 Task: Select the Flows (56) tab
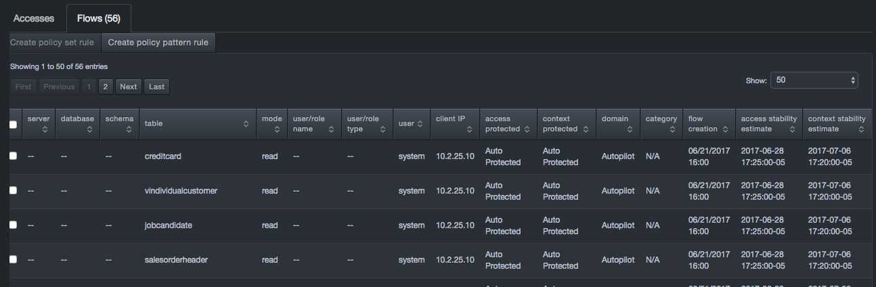pyautogui.click(x=99, y=18)
